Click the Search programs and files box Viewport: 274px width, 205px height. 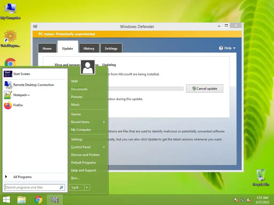click(x=35, y=187)
